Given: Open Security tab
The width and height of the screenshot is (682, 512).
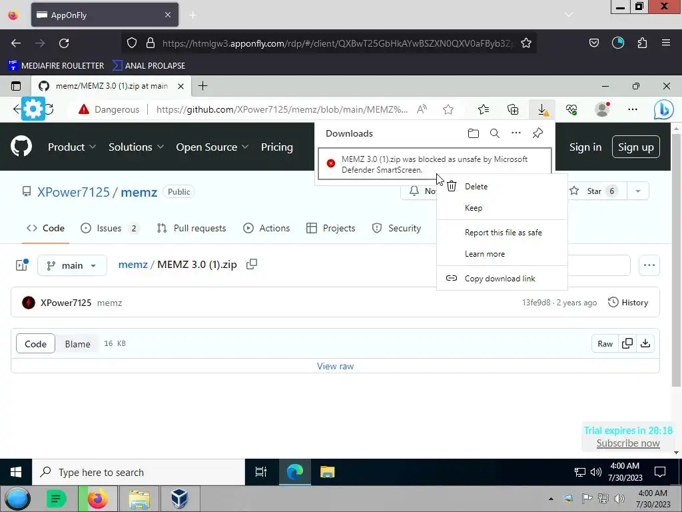Looking at the screenshot, I should click(x=397, y=228).
